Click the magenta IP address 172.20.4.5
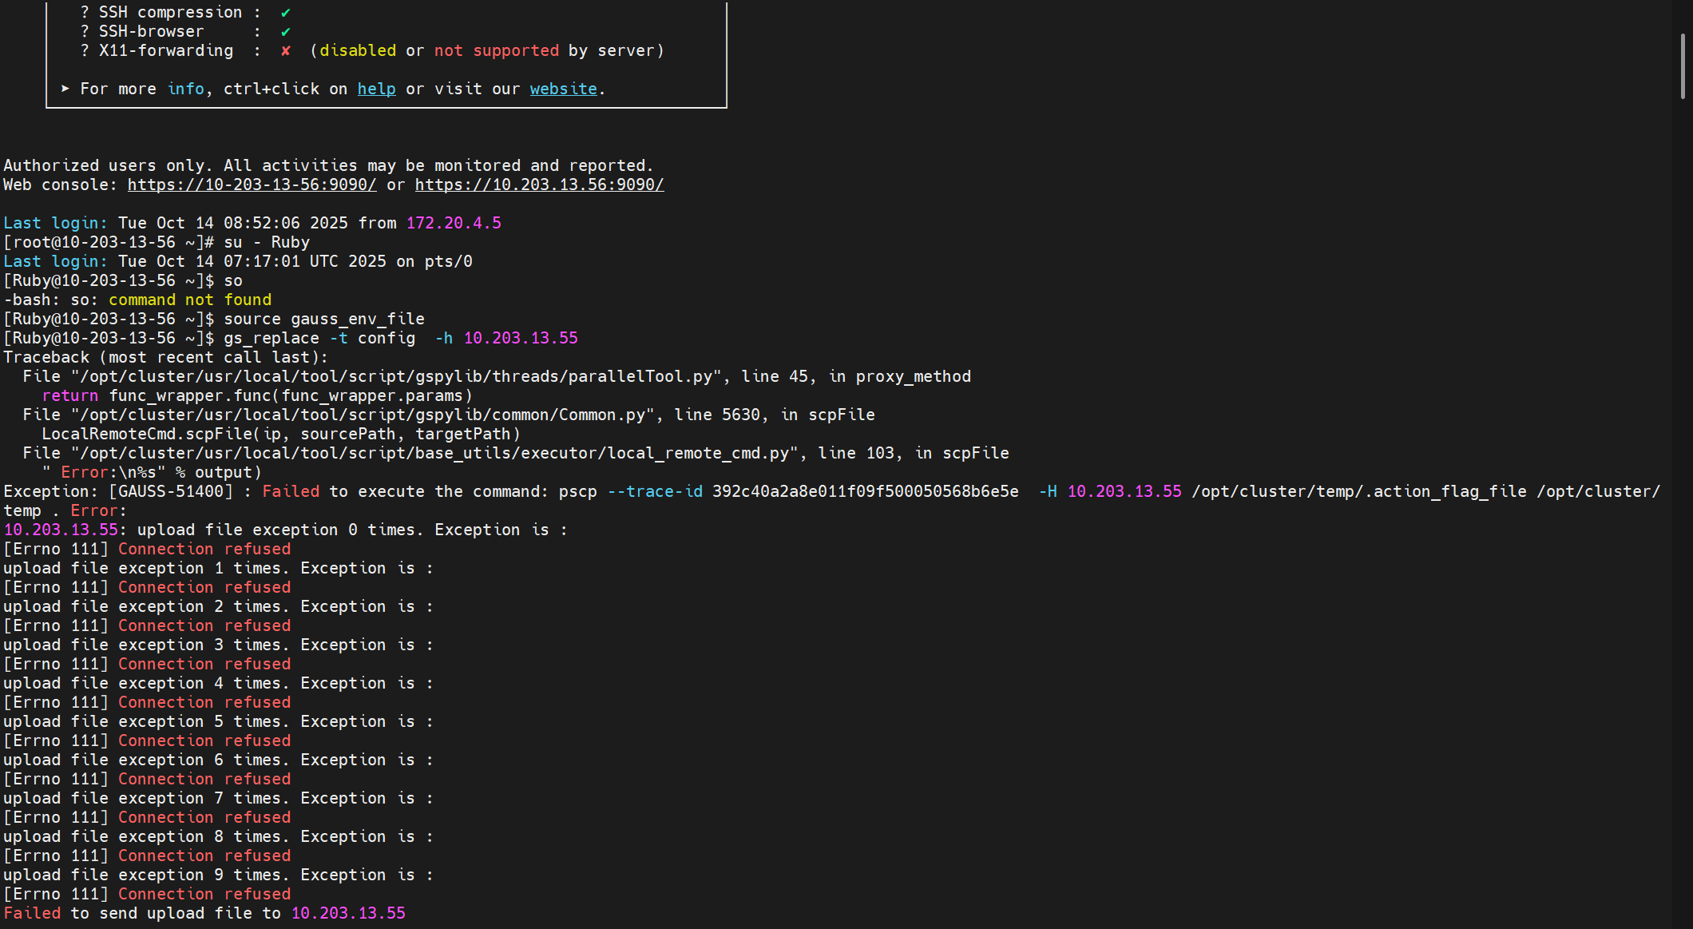Viewport: 1693px width, 929px height. tap(454, 224)
